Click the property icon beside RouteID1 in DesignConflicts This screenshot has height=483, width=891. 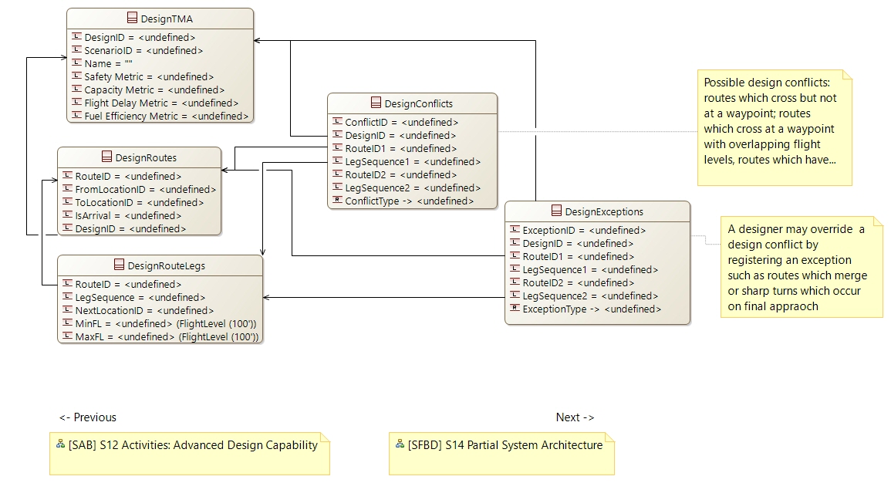point(338,147)
